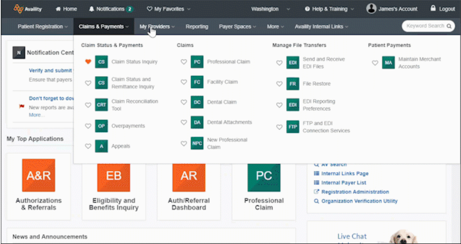
Task: Toggle the Facility Claim favorite heart
Action: tap(184, 82)
